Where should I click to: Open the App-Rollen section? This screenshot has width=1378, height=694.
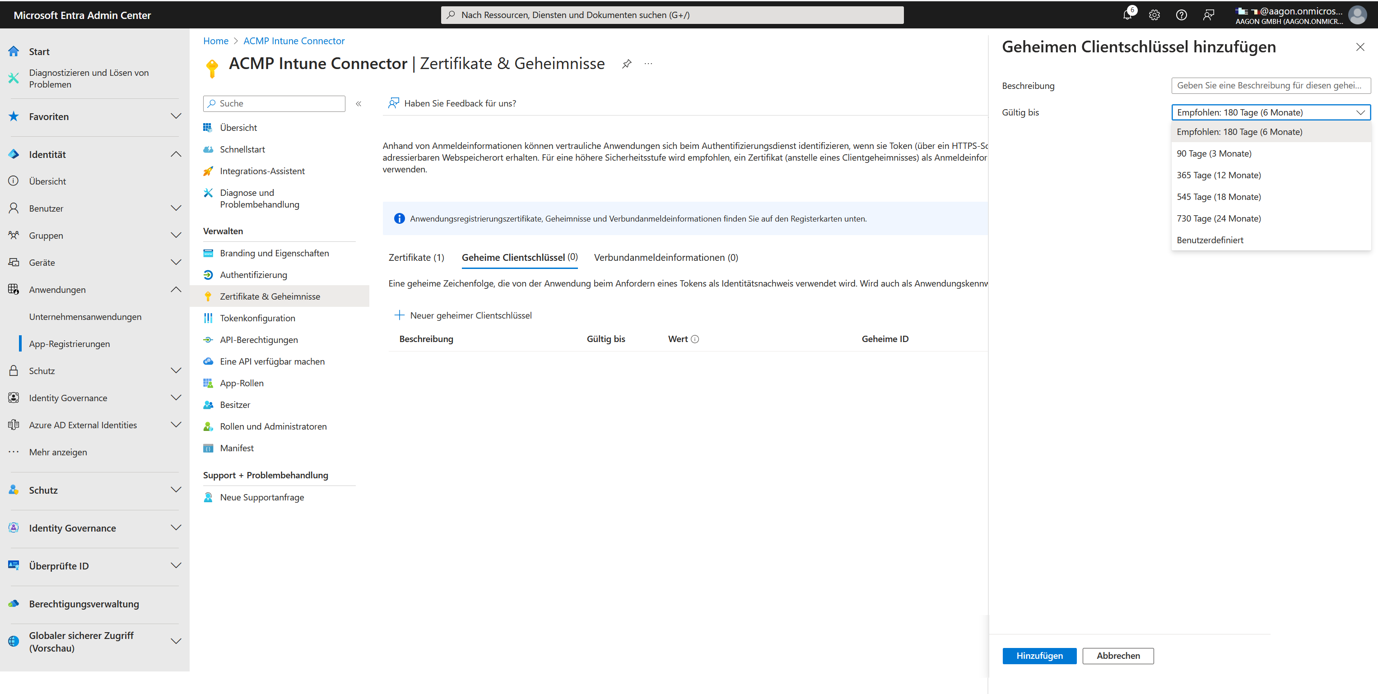point(242,383)
